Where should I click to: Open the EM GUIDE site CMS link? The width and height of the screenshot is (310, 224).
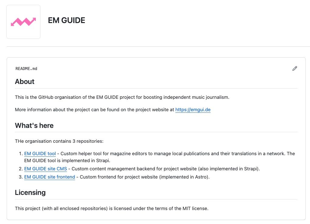[x=45, y=169]
